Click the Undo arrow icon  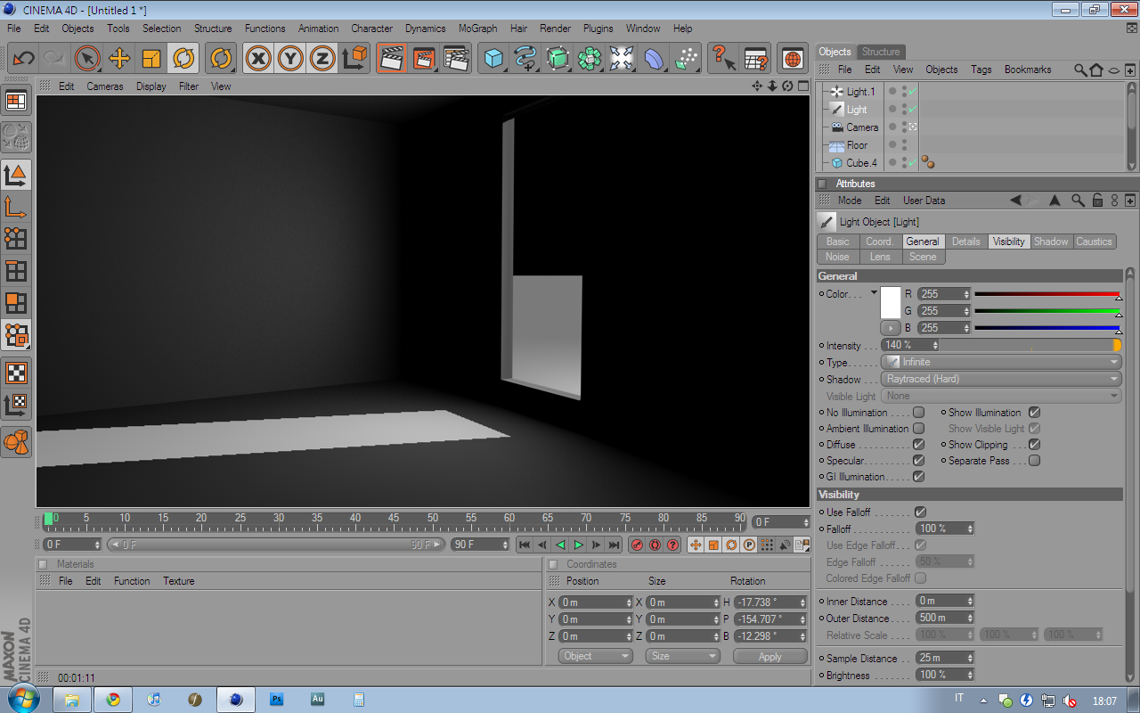pyautogui.click(x=23, y=59)
